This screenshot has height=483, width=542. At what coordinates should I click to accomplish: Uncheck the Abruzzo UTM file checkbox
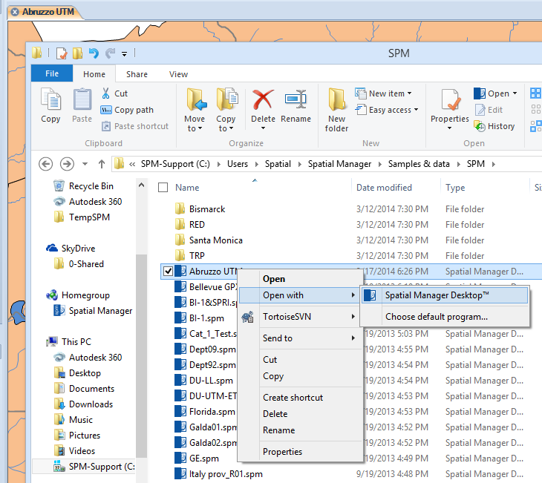click(167, 272)
